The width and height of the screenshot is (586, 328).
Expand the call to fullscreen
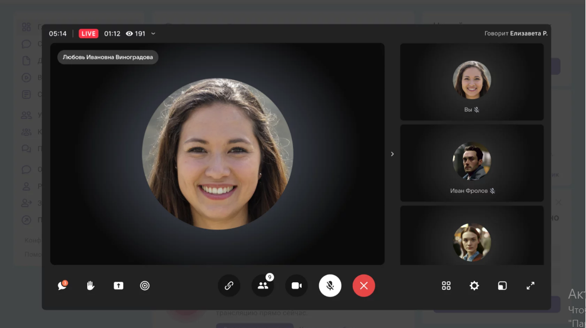(530, 286)
